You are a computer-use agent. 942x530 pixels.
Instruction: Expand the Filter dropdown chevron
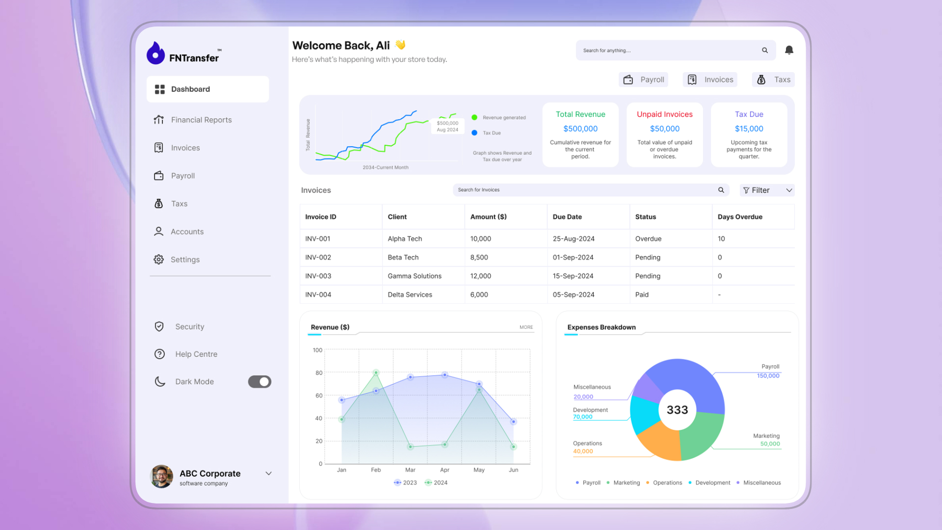click(x=789, y=190)
